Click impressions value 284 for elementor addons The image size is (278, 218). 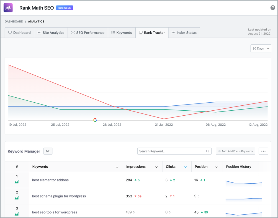click(x=129, y=180)
